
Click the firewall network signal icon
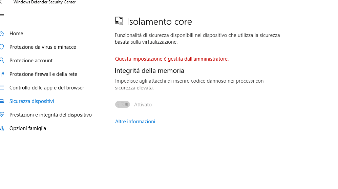click(2, 74)
